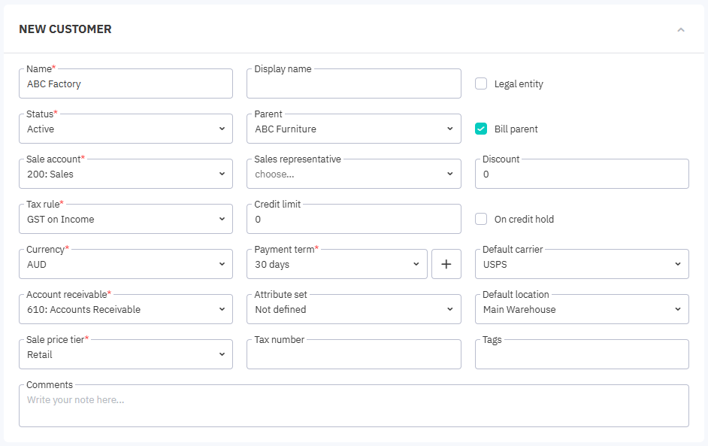
Task: Open the Default location dropdown
Action: [x=581, y=310]
